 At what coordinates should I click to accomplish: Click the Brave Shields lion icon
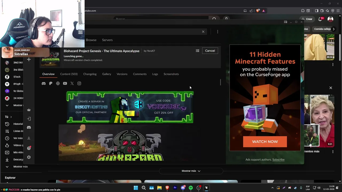click(258, 11)
